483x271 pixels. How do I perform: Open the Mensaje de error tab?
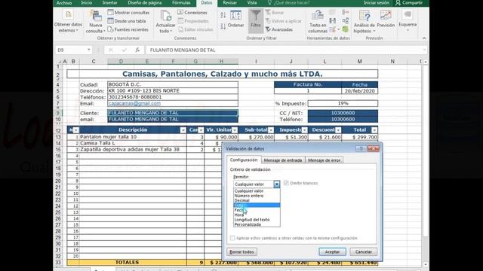click(x=324, y=160)
